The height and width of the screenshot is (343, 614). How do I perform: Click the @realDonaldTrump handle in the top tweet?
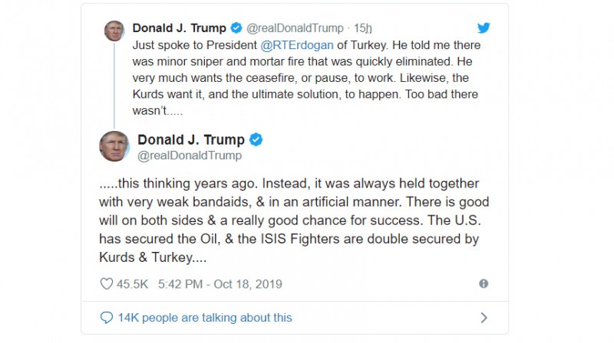tap(292, 28)
